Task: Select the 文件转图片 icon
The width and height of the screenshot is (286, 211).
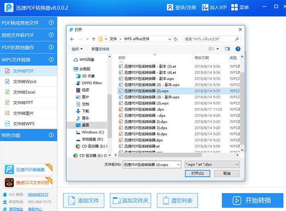Action: click(7, 113)
